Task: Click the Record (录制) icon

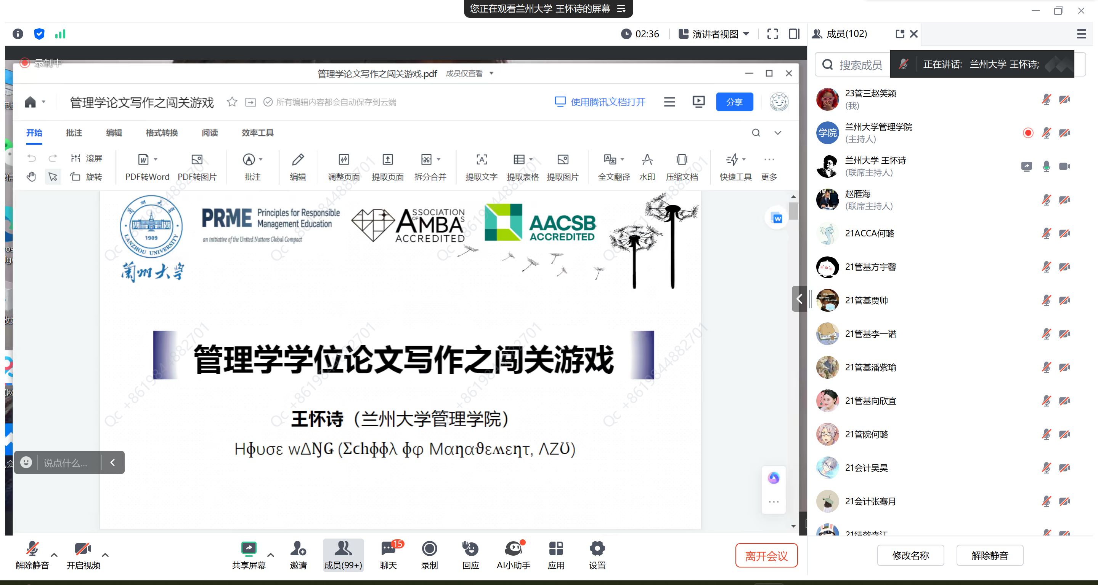Action: coord(429,549)
